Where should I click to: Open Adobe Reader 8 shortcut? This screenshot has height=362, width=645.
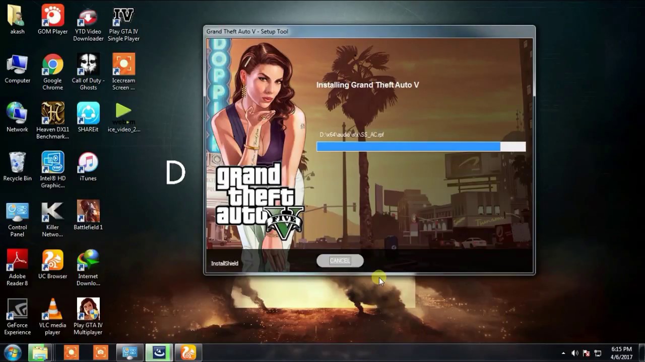pyautogui.click(x=17, y=268)
